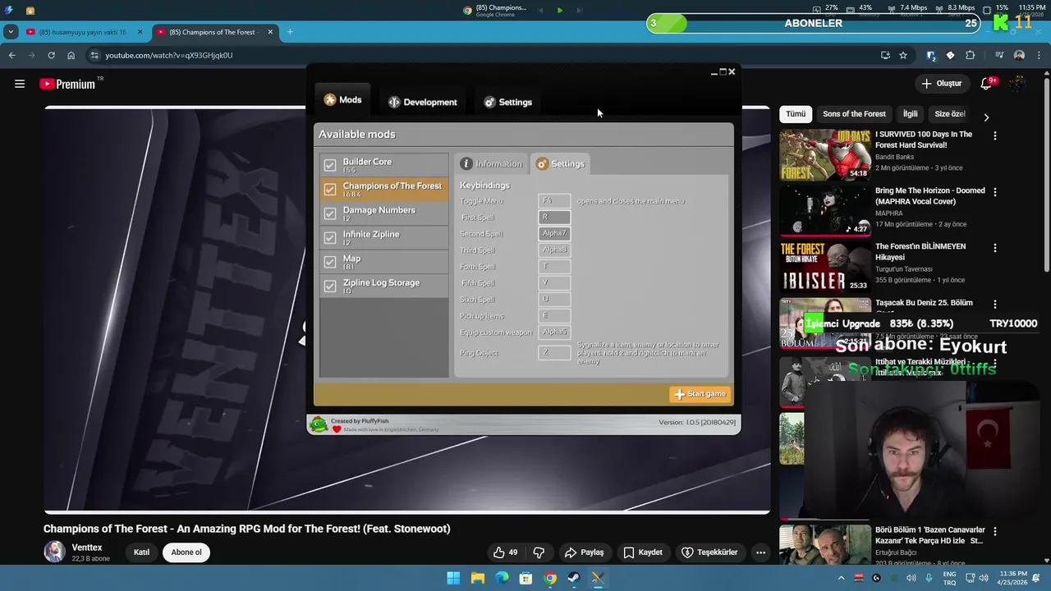The height and width of the screenshot is (591, 1051).
Task: Select the mod Settings sub-tab
Action: (x=560, y=163)
